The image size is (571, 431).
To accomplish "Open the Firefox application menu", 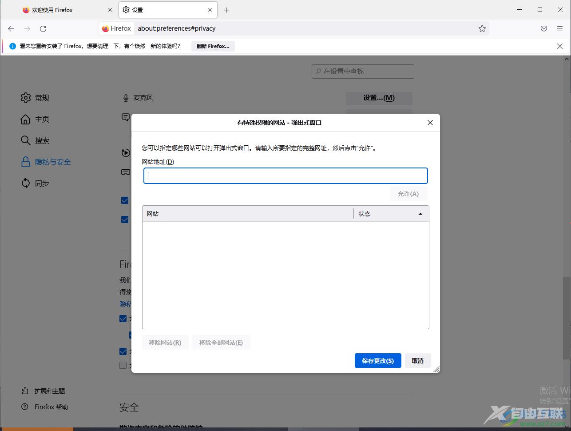I will [560, 28].
